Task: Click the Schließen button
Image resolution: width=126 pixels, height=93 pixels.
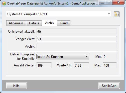Action: point(109,86)
